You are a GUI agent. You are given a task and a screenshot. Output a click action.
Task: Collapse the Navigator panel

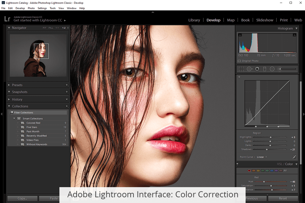(9, 28)
